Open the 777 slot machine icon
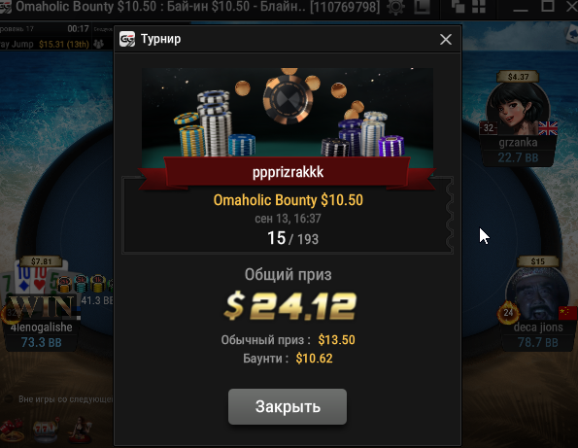Viewport: 578px width, 448px height. [46, 430]
